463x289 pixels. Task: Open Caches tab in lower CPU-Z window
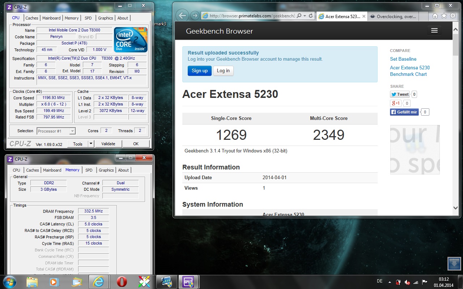tap(33, 170)
